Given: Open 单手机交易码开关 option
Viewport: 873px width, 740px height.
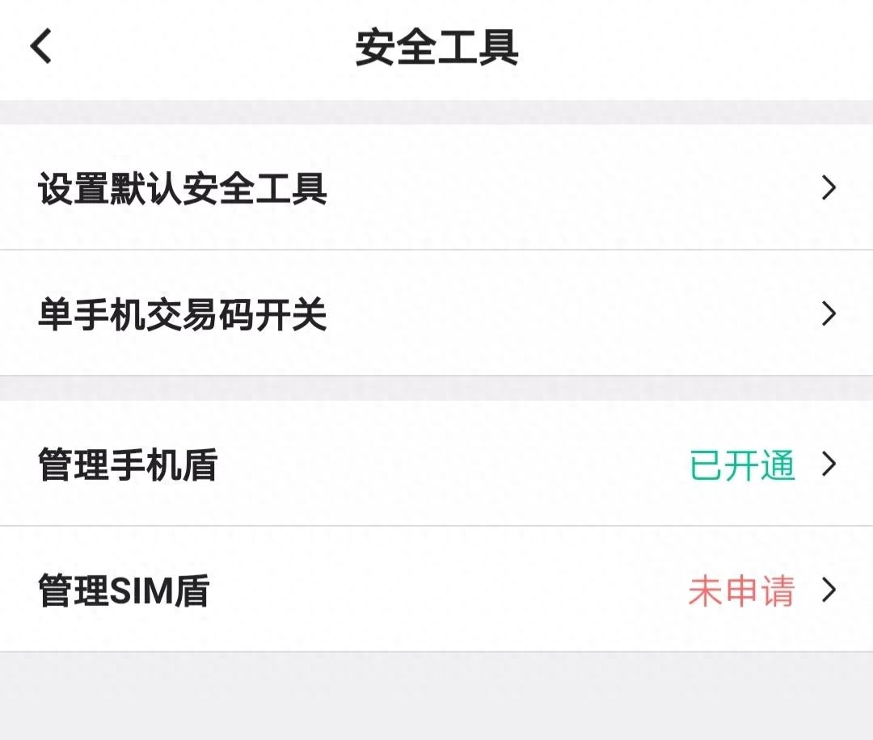Looking at the screenshot, I should click(436, 313).
